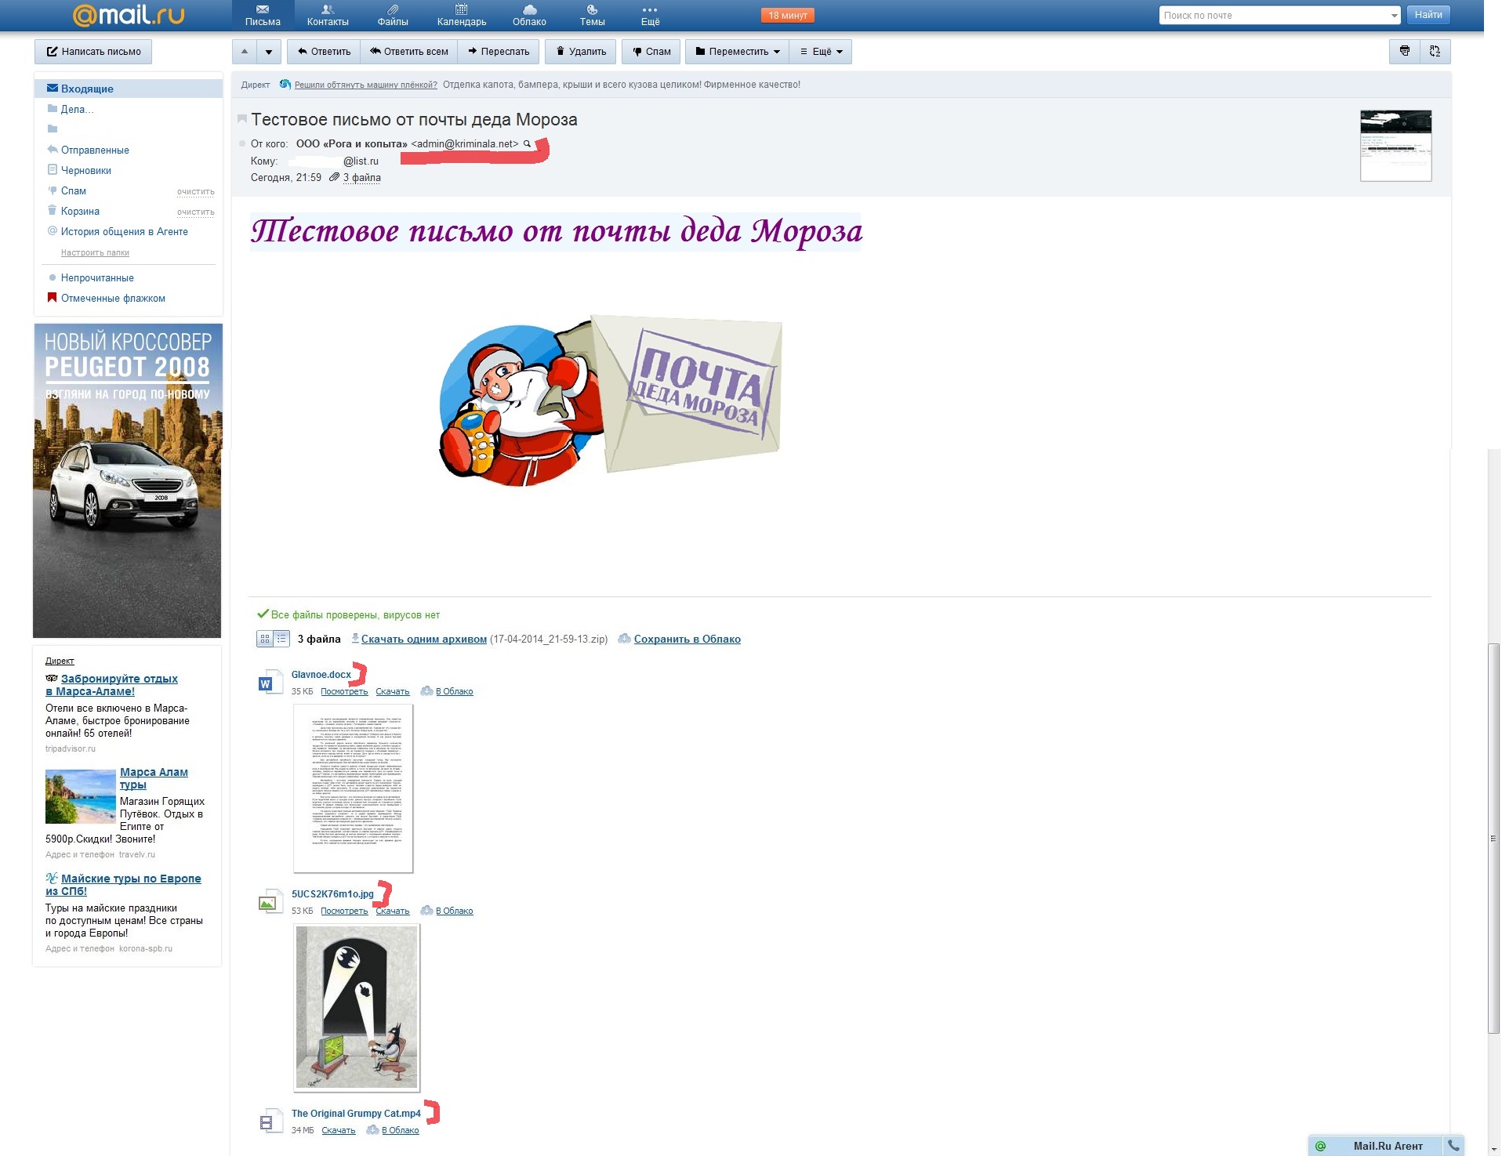This screenshot has width=1502, height=1156.
Task: Open История общения в Агенте
Action: [124, 231]
